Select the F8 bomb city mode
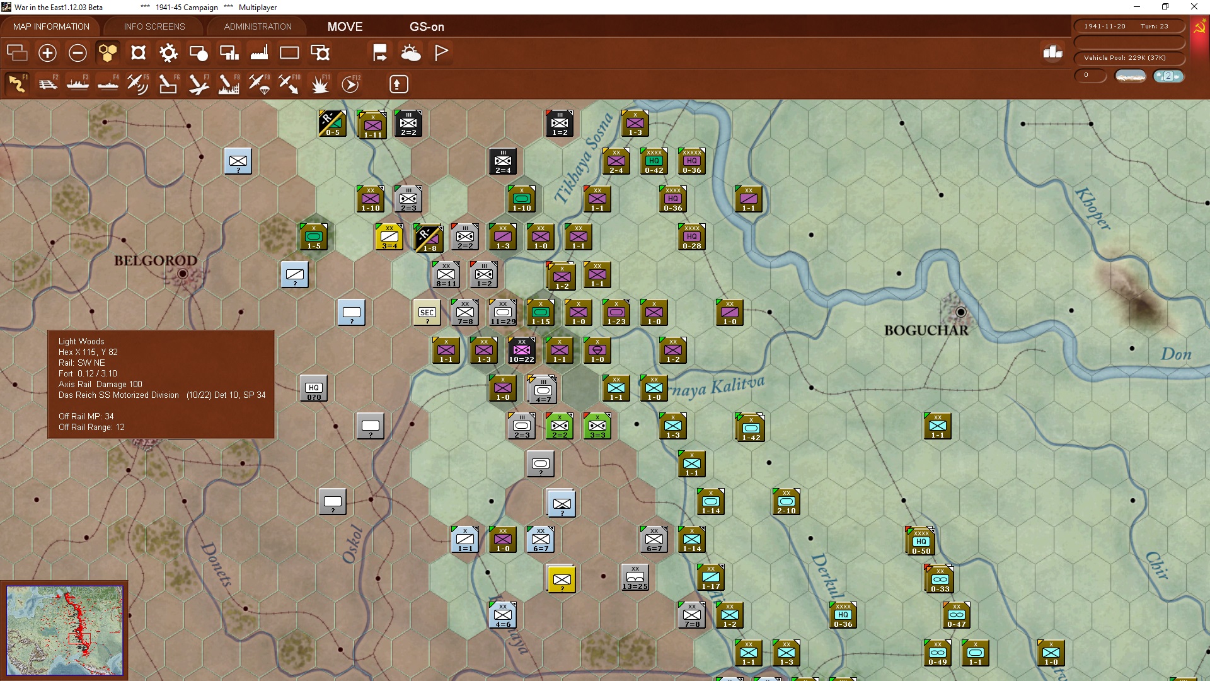 click(229, 84)
